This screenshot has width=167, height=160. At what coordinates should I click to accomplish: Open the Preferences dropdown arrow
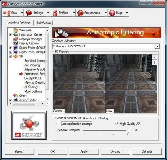click(x=105, y=13)
